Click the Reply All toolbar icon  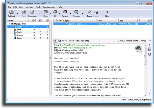tap(55, 12)
